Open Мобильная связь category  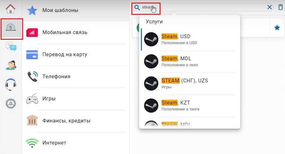click(x=75, y=33)
